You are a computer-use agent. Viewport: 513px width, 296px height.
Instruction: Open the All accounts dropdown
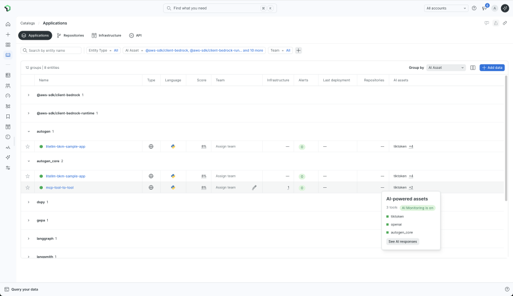(446, 8)
